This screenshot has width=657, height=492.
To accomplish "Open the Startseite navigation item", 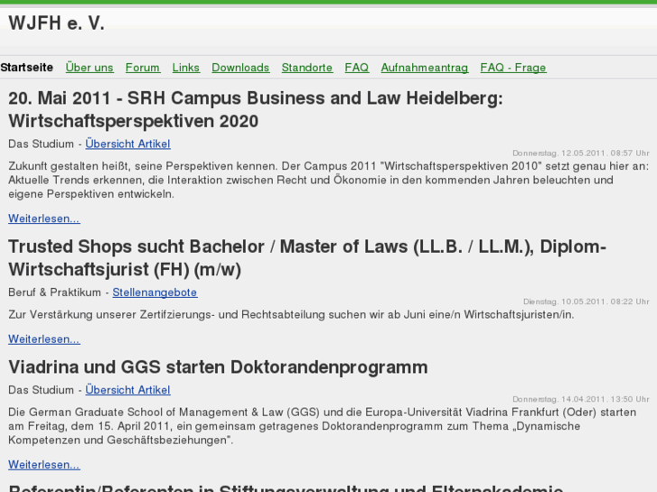I will click(27, 68).
